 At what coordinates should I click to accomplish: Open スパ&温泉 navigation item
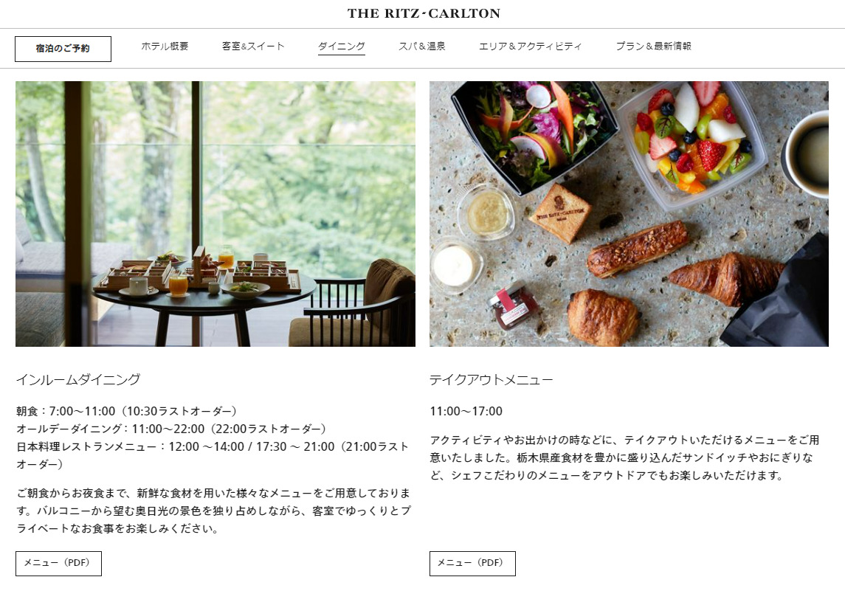422,46
